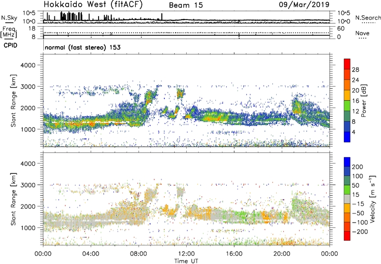381x264 pixels.
Task: Click 'normal (fast stereo) 153' text
Action: (x=82, y=47)
